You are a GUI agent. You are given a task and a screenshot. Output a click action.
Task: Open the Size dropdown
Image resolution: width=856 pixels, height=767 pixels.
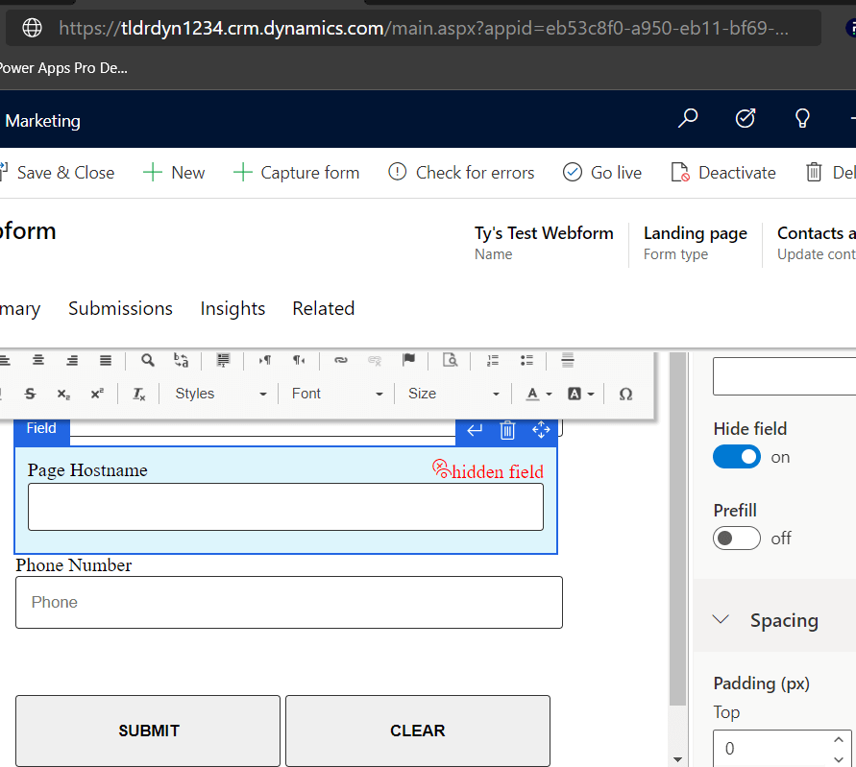pos(453,394)
